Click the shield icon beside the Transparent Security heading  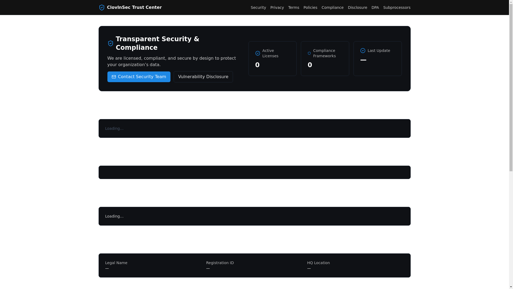[x=110, y=43]
